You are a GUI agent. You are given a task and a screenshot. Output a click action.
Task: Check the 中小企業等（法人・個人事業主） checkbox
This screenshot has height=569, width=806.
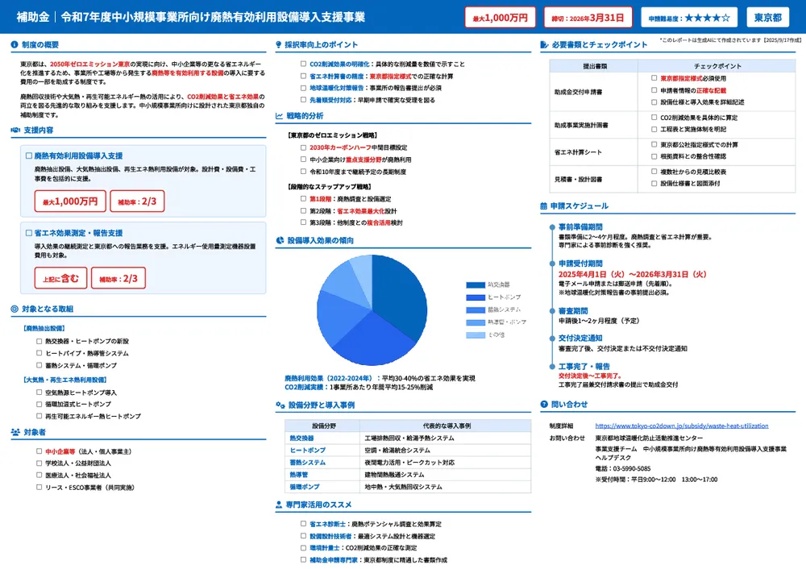click(x=38, y=451)
